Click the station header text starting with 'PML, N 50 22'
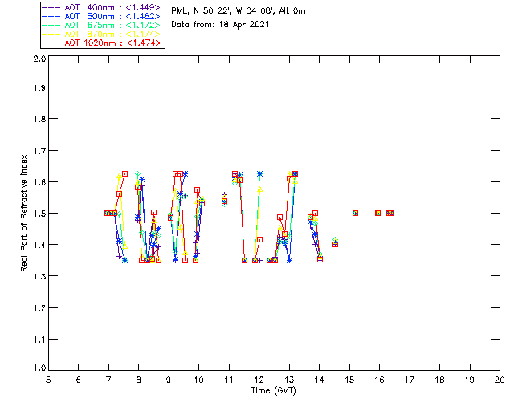Image resolution: width=514 pixels, height=411 pixels. click(239, 11)
